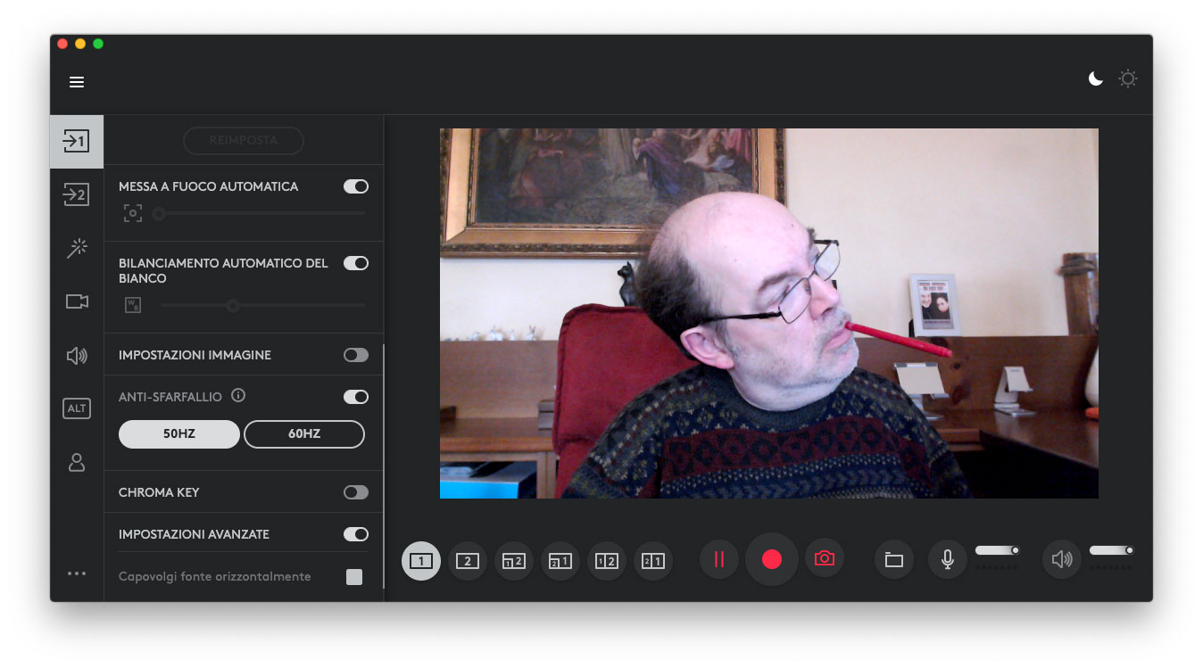Select 60HZ anti-flicker option
The width and height of the screenshot is (1203, 668).
coord(304,434)
